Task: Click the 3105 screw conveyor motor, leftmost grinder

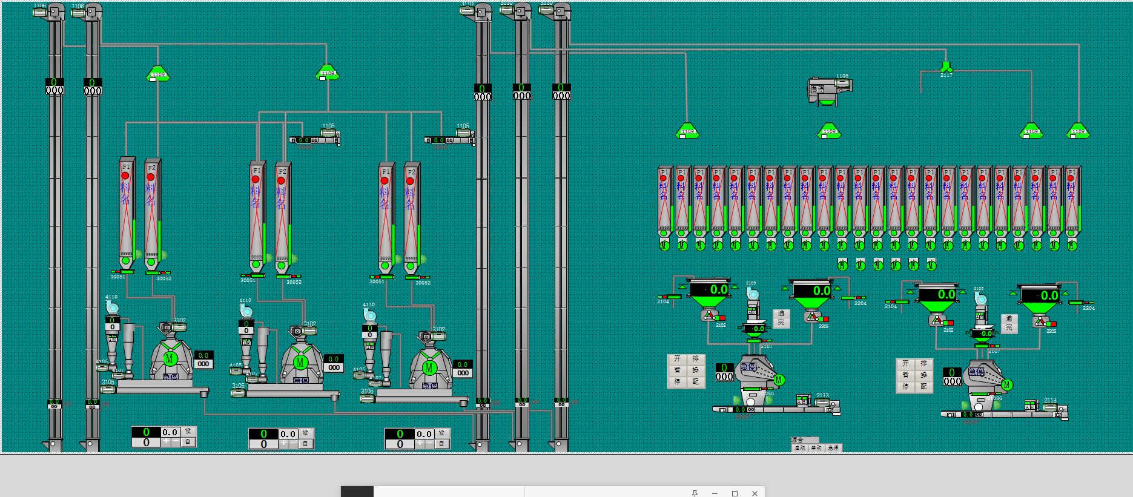Action: [x=108, y=390]
